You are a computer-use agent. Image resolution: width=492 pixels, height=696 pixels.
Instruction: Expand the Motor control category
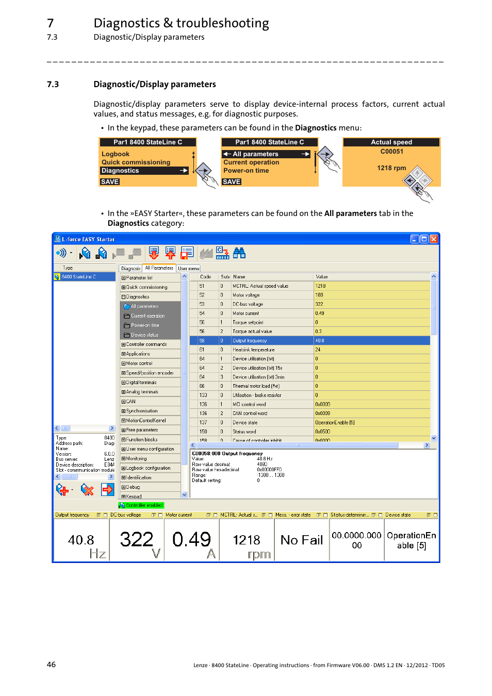pyautogui.click(x=123, y=363)
